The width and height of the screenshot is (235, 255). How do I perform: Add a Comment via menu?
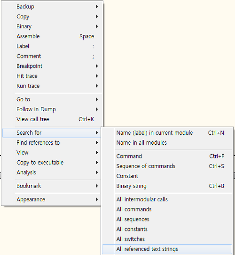(52, 56)
